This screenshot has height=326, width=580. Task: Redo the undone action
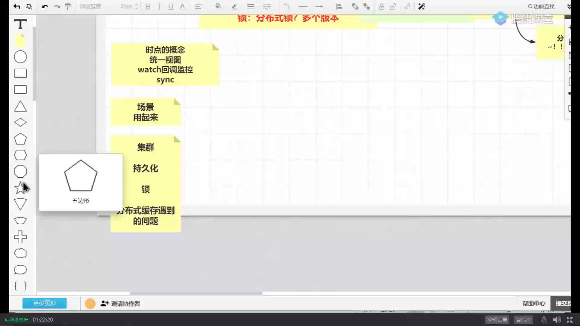[x=57, y=6]
